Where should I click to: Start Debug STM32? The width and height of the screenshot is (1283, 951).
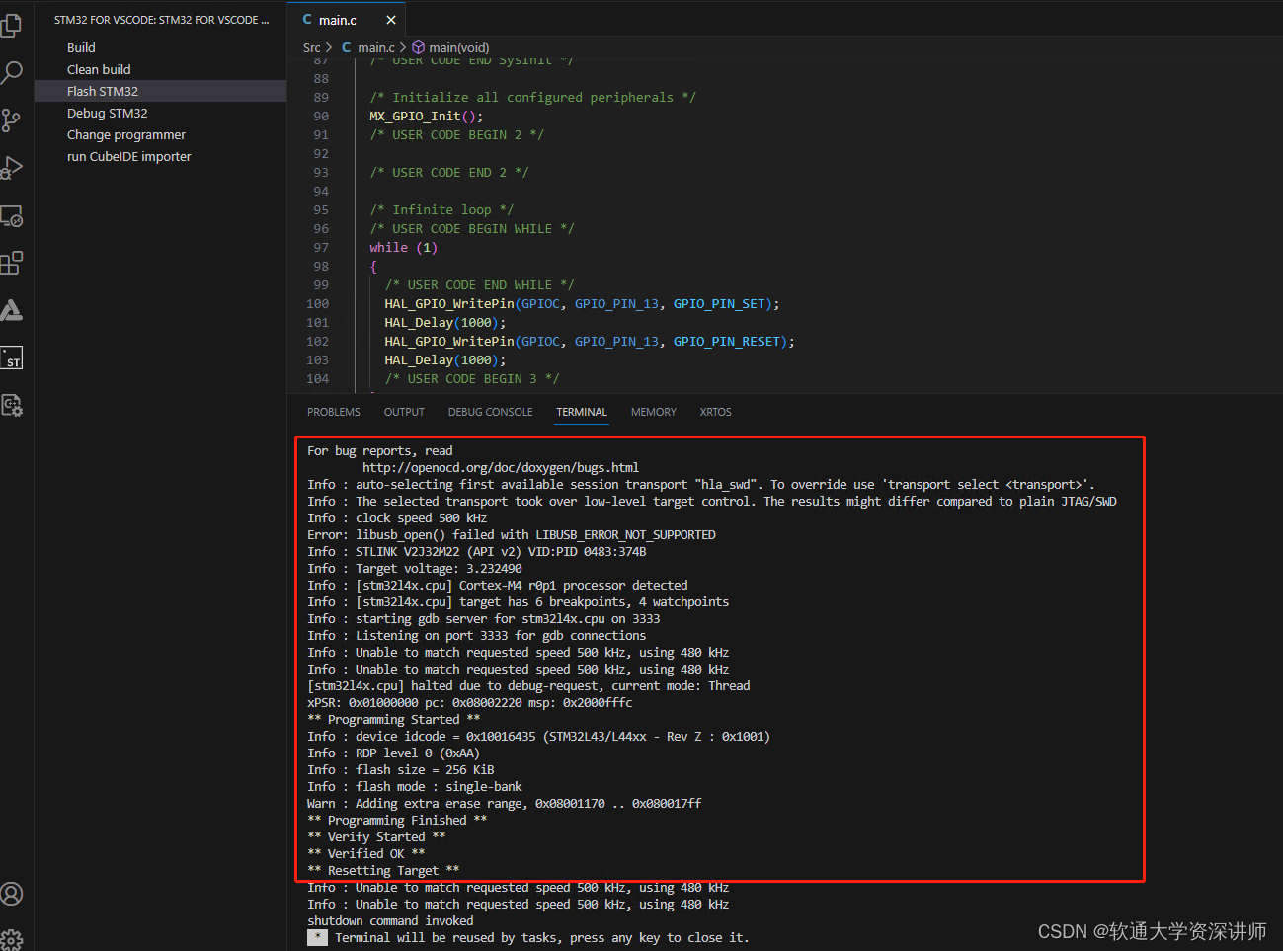point(160,113)
